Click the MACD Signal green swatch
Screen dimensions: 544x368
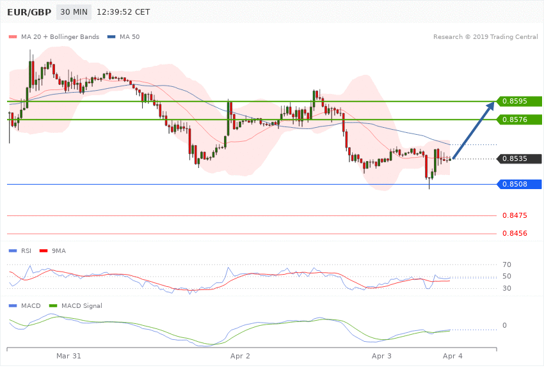[x=53, y=305]
